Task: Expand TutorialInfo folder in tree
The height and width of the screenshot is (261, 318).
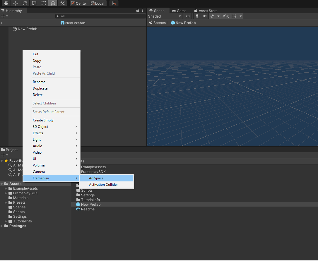Action: 6,221
